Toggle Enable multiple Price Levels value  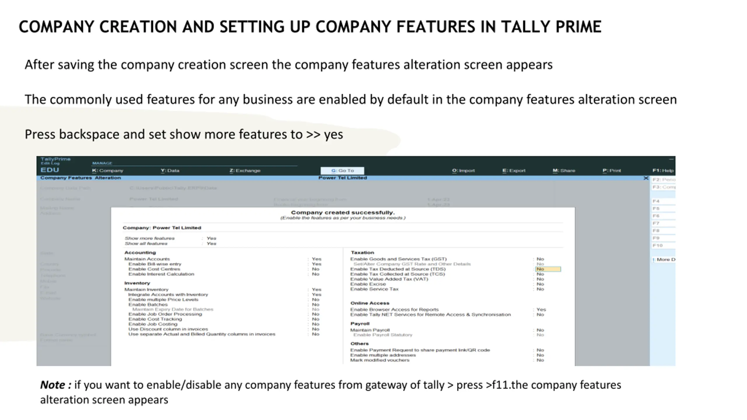315,300
